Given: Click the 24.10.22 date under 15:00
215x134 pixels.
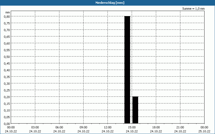Looking at the screenshot, I should click(132, 131).
